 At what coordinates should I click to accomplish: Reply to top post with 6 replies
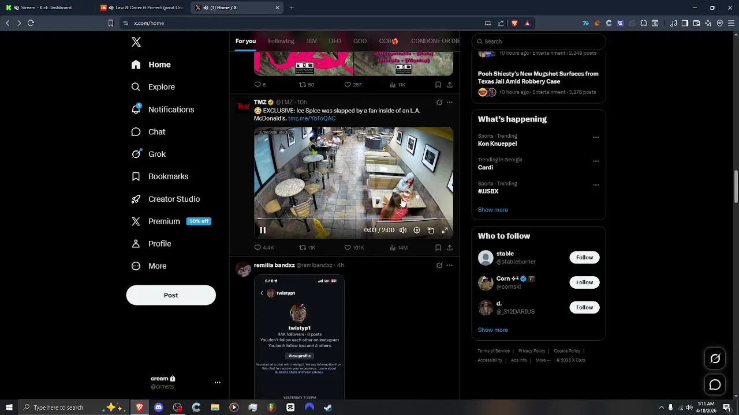click(260, 85)
